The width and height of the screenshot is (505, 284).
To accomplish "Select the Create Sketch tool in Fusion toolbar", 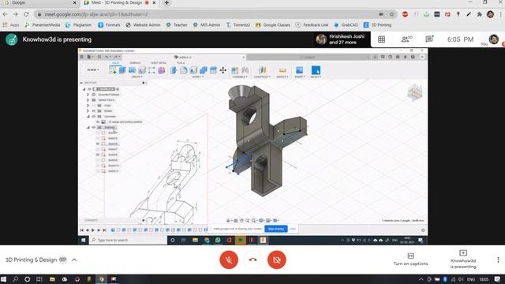I will coord(113,70).
